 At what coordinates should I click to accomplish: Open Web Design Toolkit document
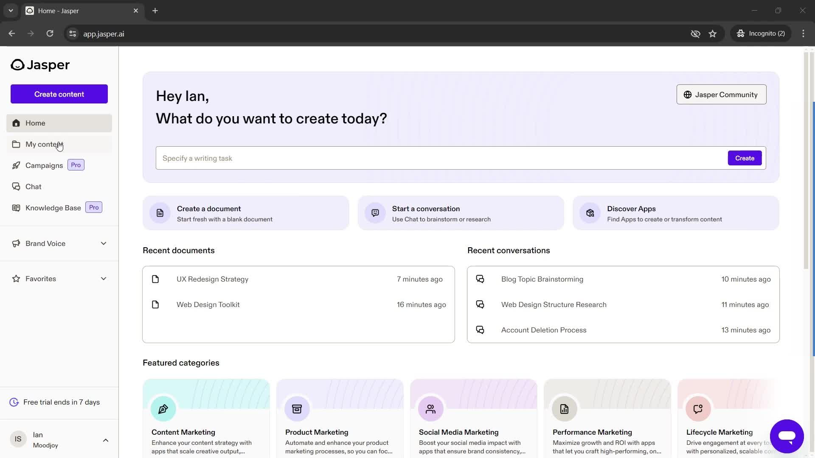point(208,304)
